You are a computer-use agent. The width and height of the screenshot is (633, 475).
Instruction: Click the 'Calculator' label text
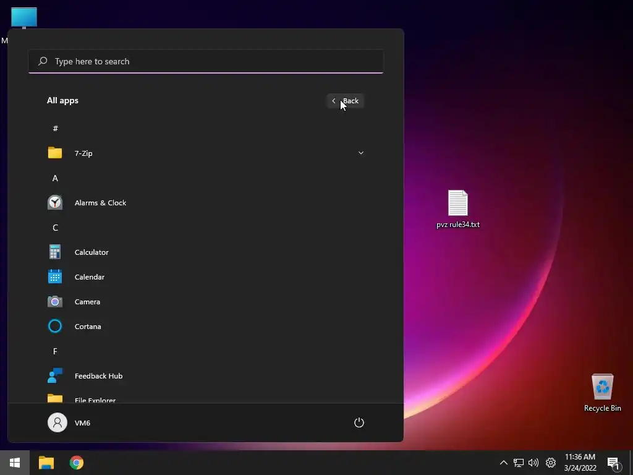tap(91, 252)
